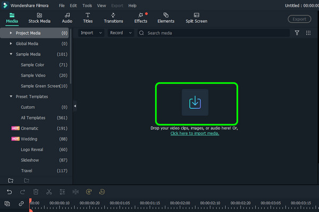
Task: Toggle the auto ripple link icon
Action: [x=21, y=203]
